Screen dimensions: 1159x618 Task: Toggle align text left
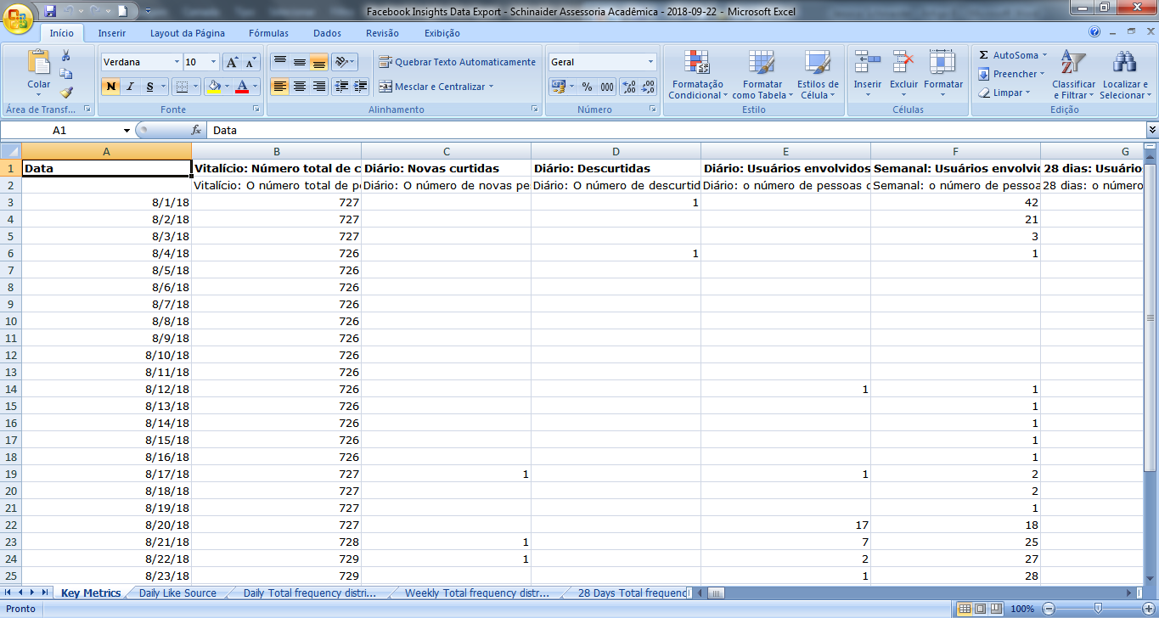click(279, 87)
